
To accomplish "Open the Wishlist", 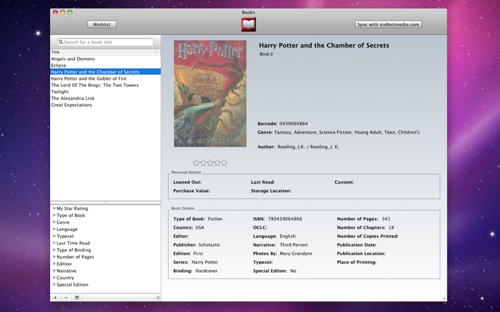I will [102, 24].
